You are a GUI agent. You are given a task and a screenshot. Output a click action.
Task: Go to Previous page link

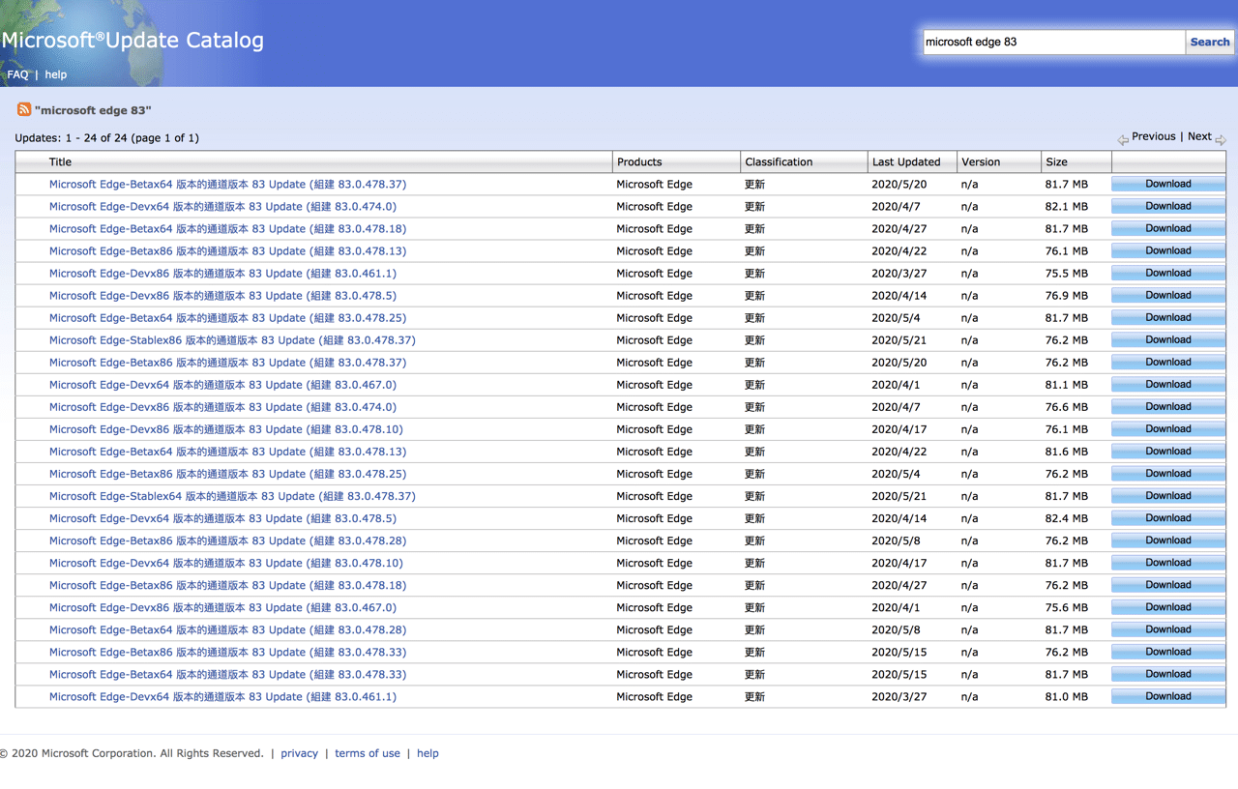click(1154, 136)
